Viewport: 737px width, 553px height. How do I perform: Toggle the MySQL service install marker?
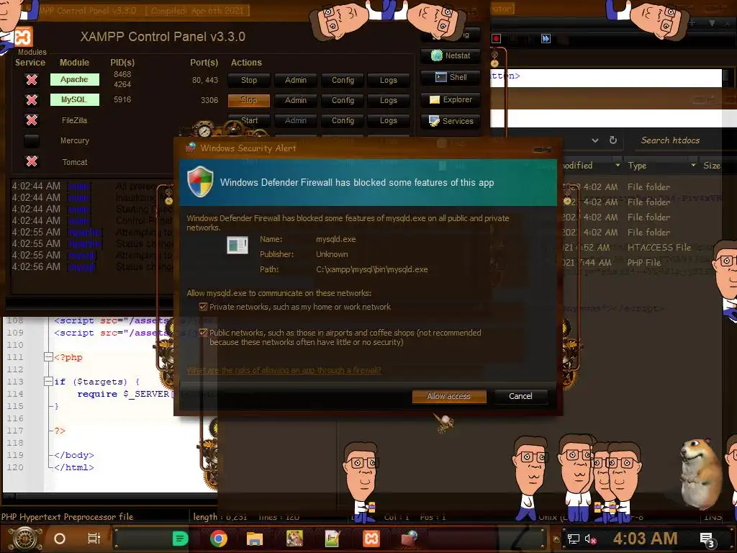(x=32, y=99)
